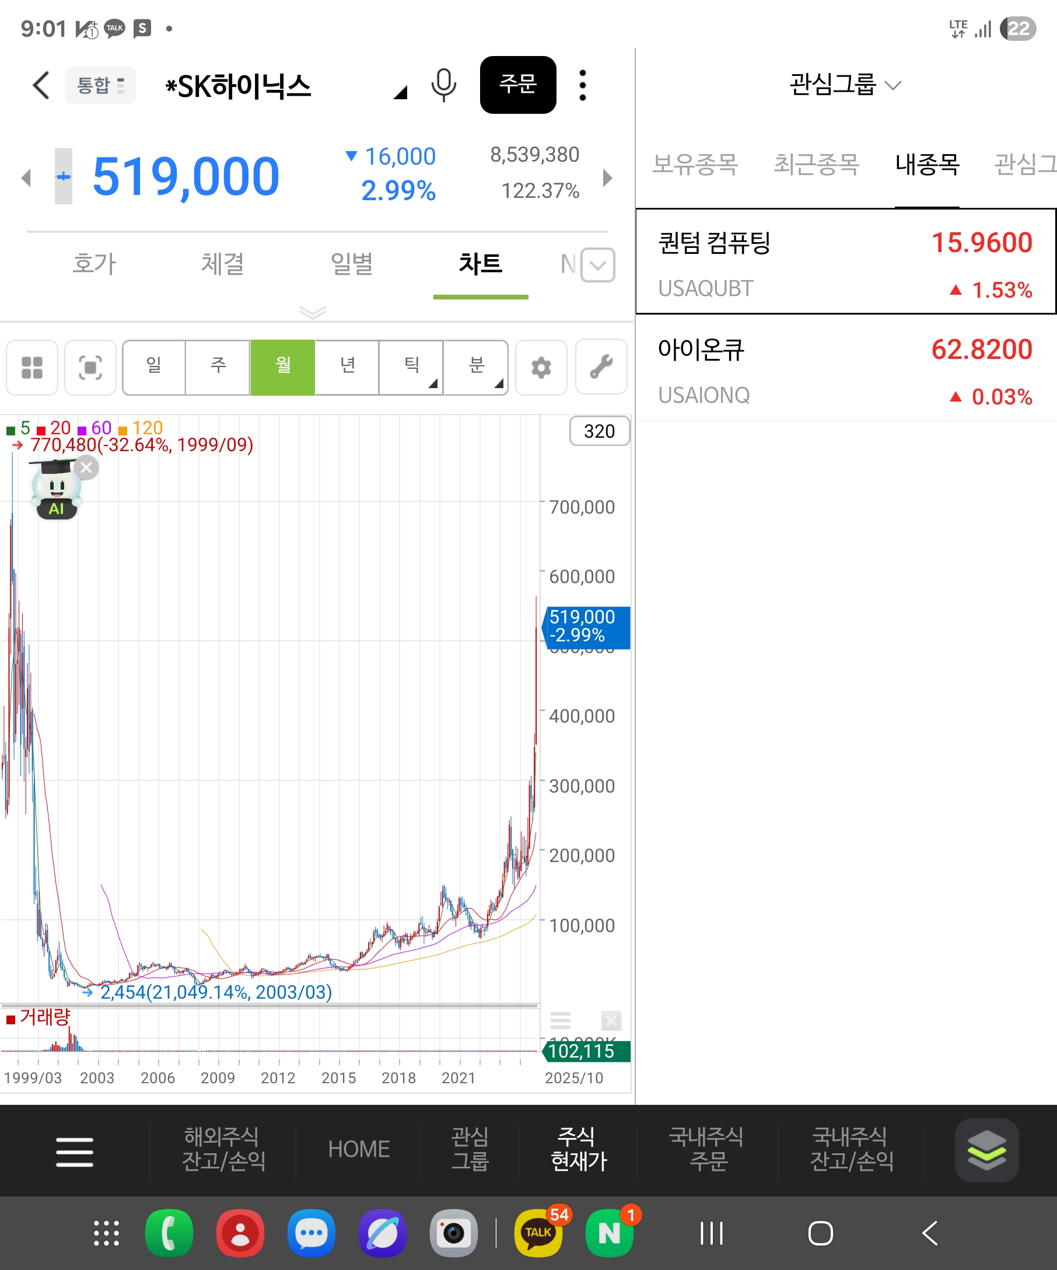Switch to the 호가 tab

(94, 264)
